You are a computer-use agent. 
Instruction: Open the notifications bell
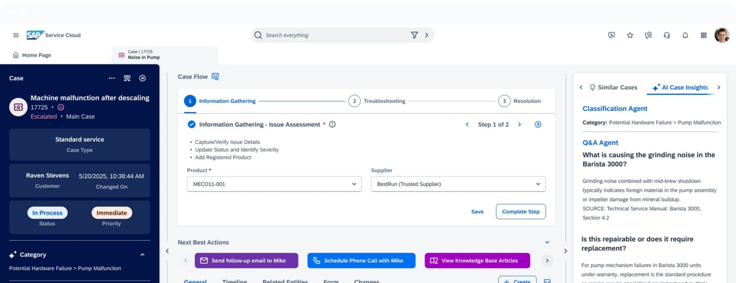(x=685, y=35)
